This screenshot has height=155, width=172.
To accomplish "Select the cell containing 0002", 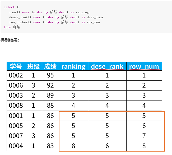I will tap(16, 75).
